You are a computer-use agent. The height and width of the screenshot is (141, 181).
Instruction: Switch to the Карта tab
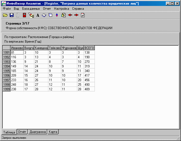pyautogui.click(x=53, y=132)
